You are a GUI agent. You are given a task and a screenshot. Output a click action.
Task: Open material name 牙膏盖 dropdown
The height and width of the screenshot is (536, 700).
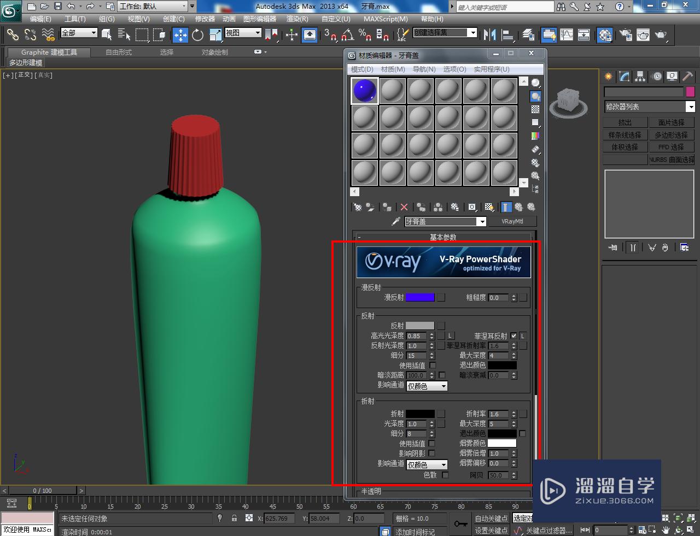pos(446,221)
